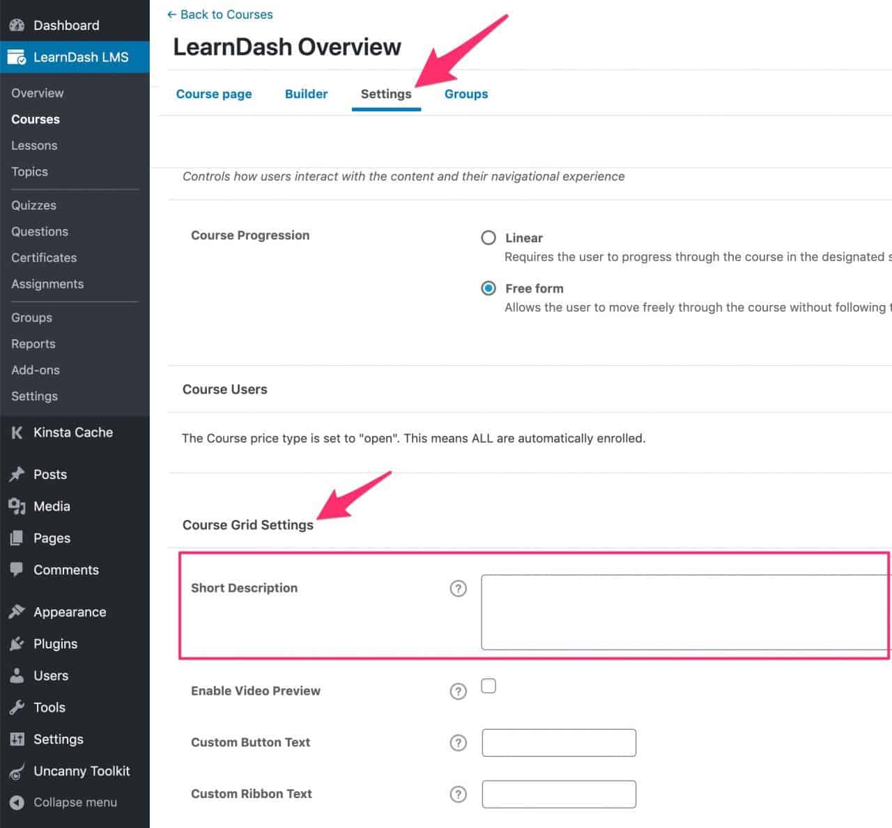Open the Groups tab
This screenshot has width=892, height=828.
466,93
